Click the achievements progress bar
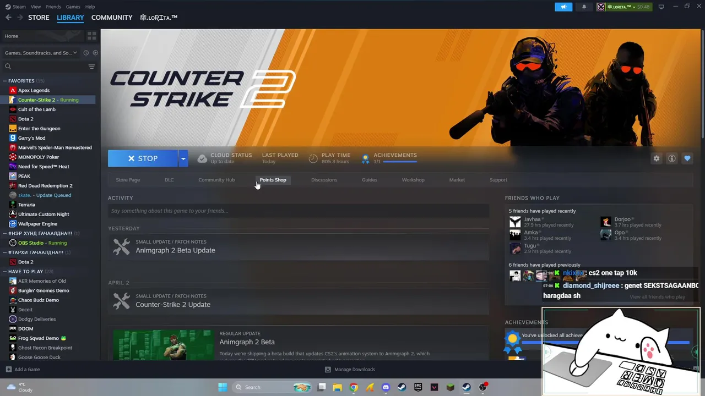This screenshot has width=705, height=396. tap(400, 162)
